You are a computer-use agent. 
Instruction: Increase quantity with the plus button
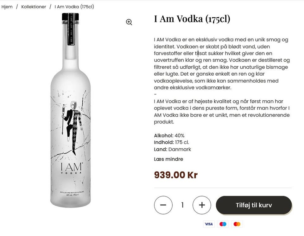[x=202, y=205]
